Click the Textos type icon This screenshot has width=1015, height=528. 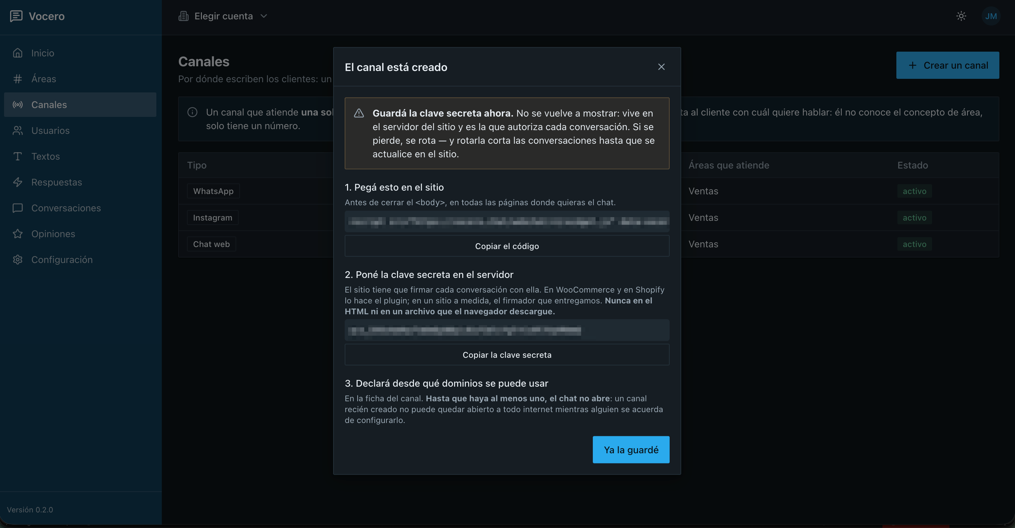coord(17,156)
